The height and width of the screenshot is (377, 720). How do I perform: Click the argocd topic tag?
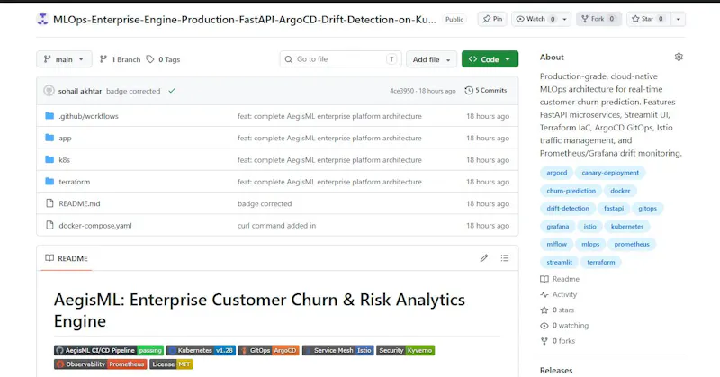(x=556, y=173)
